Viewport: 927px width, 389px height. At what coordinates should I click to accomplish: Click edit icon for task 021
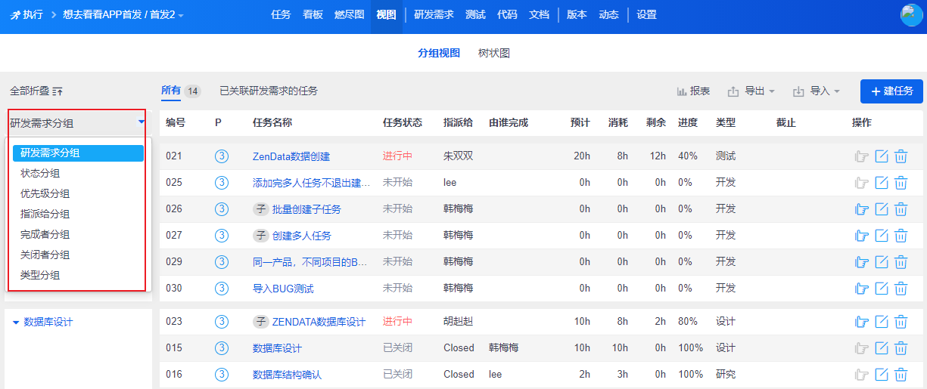tap(881, 156)
